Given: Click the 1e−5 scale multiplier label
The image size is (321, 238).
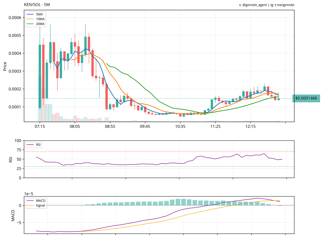Looking at the screenshot, I should [28, 194].
